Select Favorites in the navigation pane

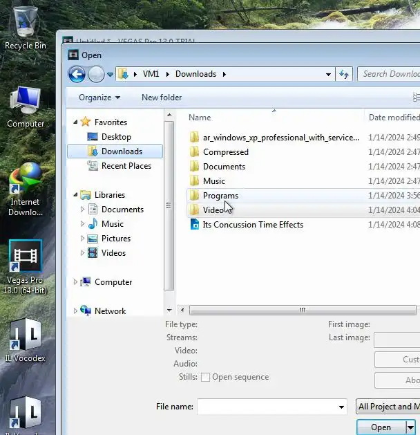111,122
